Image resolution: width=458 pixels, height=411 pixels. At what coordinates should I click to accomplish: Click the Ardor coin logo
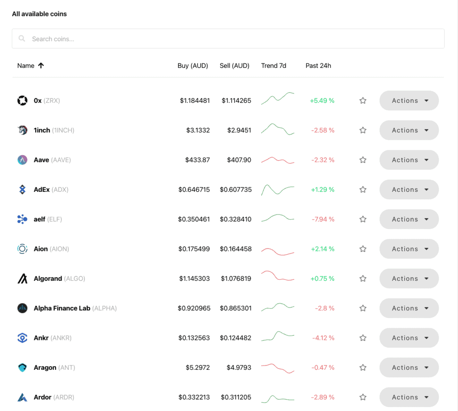pyautogui.click(x=22, y=397)
